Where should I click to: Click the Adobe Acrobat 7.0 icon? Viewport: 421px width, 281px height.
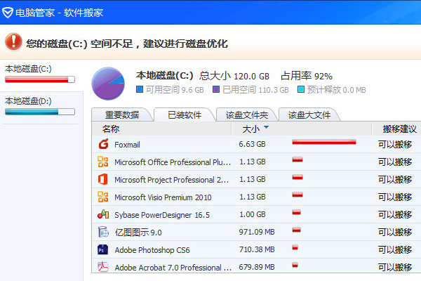click(x=103, y=267)
